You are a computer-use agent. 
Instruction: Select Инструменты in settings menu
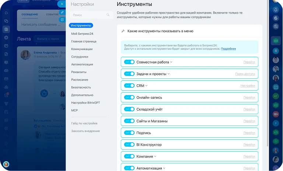pos(81,25)
